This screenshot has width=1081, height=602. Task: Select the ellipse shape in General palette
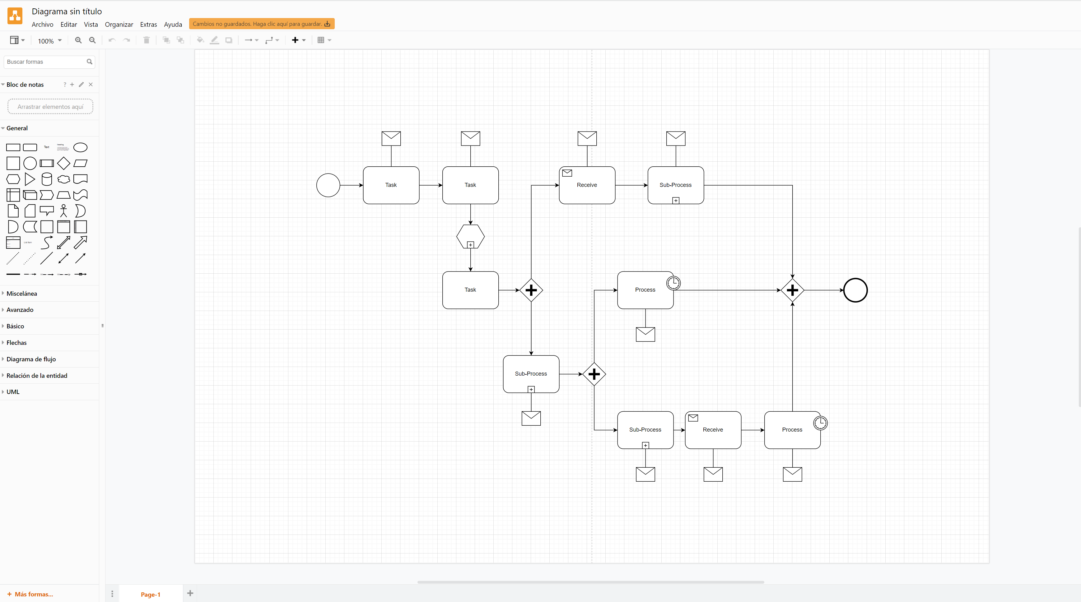80,147
